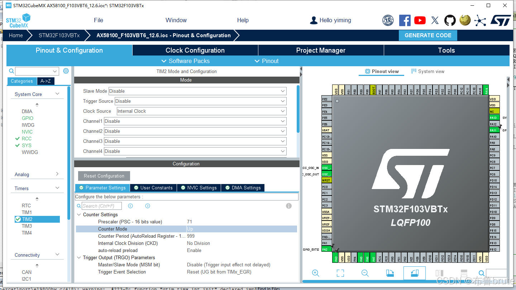The width and height of the screenshot is (516, 290).
Task: Open the File menu
Action: [99, 20]
